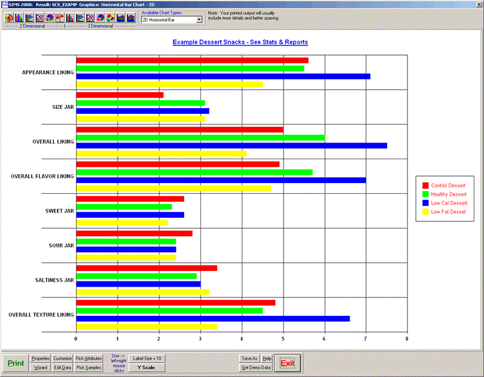Screen dimensions: 484x377
Task: Click the green bar in OVERALL FLAVOR LIKING group
Action: tap(194, 172)
